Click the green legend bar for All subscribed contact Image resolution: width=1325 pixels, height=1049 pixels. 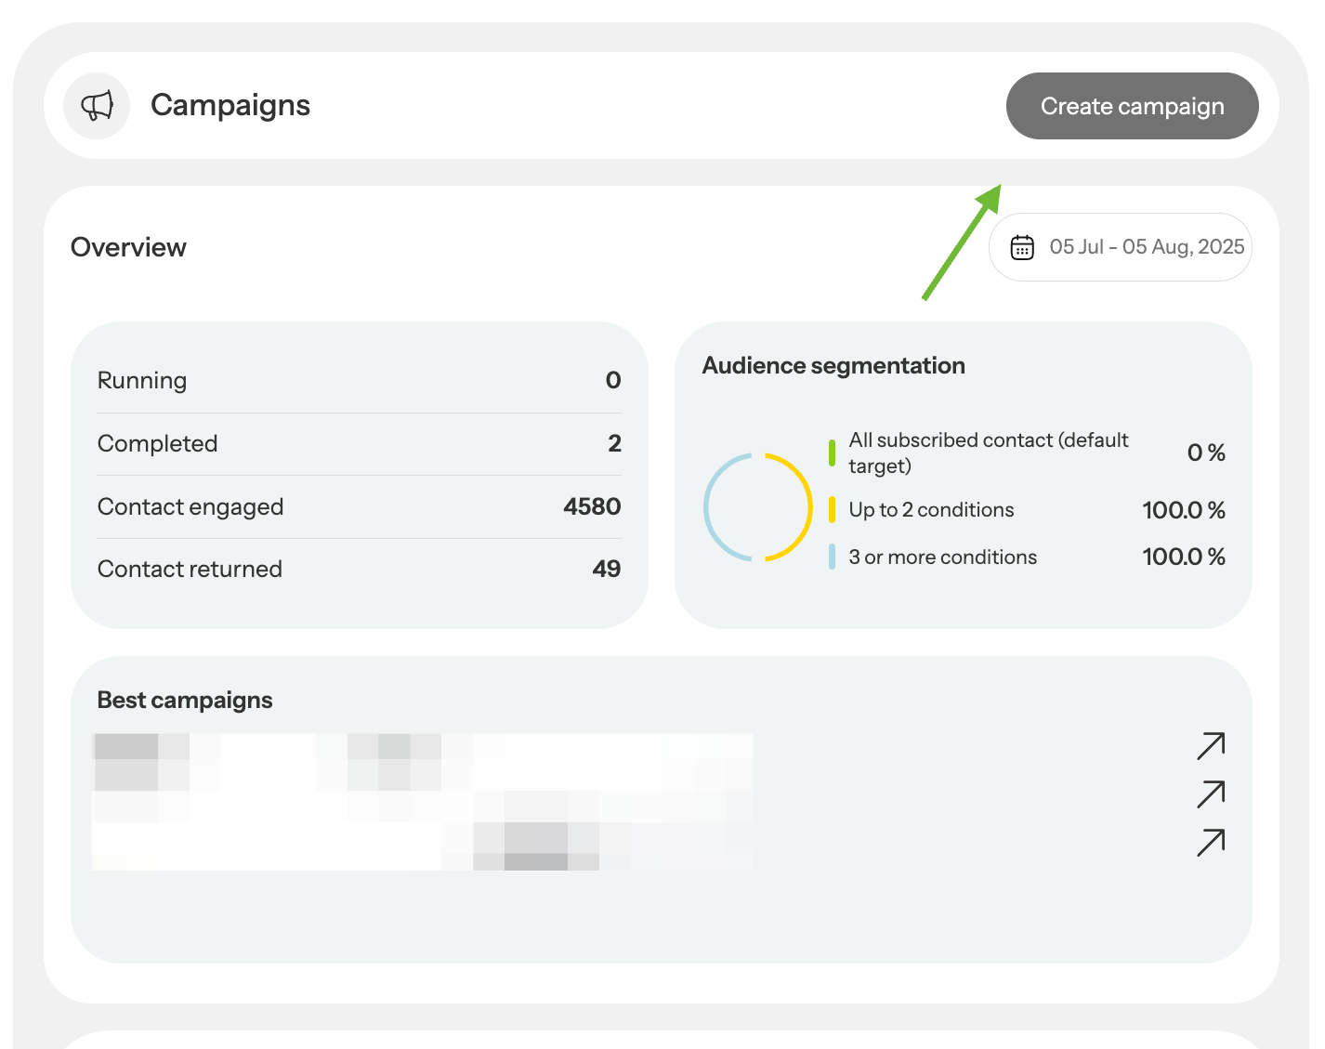832,452
